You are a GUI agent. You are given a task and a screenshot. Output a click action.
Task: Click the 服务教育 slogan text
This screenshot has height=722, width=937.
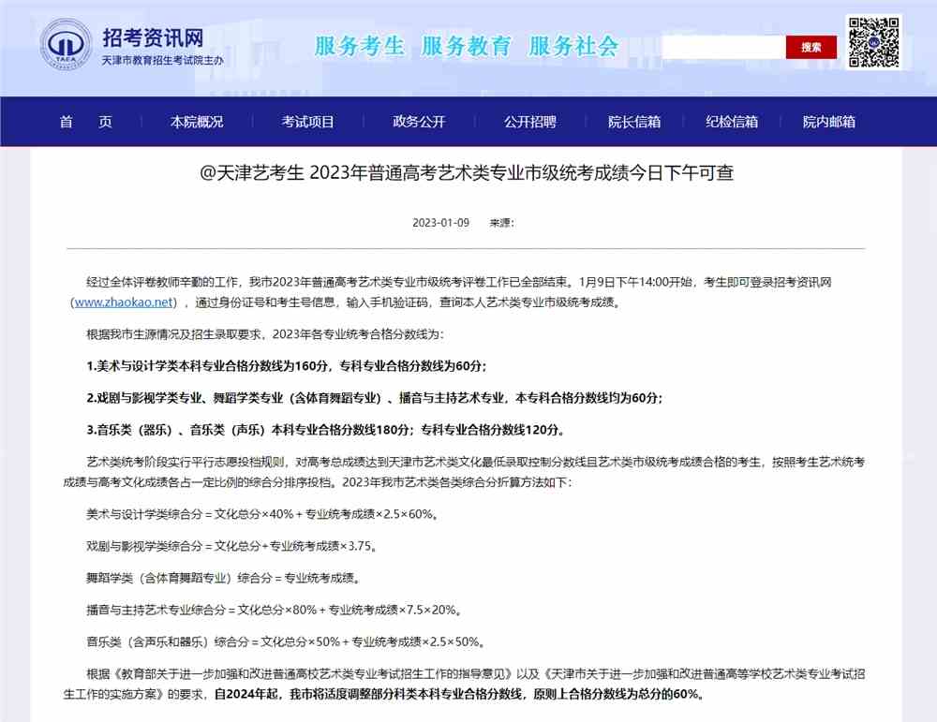466,46
